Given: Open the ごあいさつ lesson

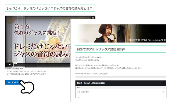Looking at the screenshot, I should point(121,92).
